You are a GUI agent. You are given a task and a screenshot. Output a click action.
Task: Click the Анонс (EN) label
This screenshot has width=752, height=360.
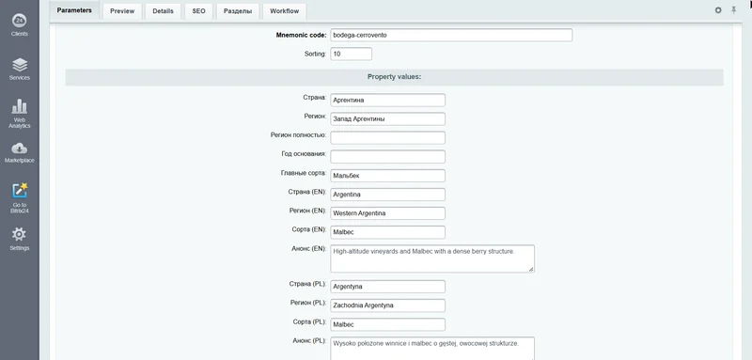pos(309,248)
